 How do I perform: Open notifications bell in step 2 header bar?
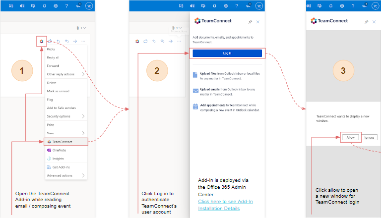(x=214, y=6)
